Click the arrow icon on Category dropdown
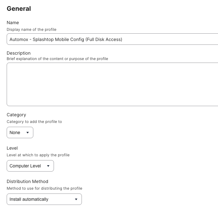Image resolution: width=218 pixels, height=210 pixels. coord(28,132)
